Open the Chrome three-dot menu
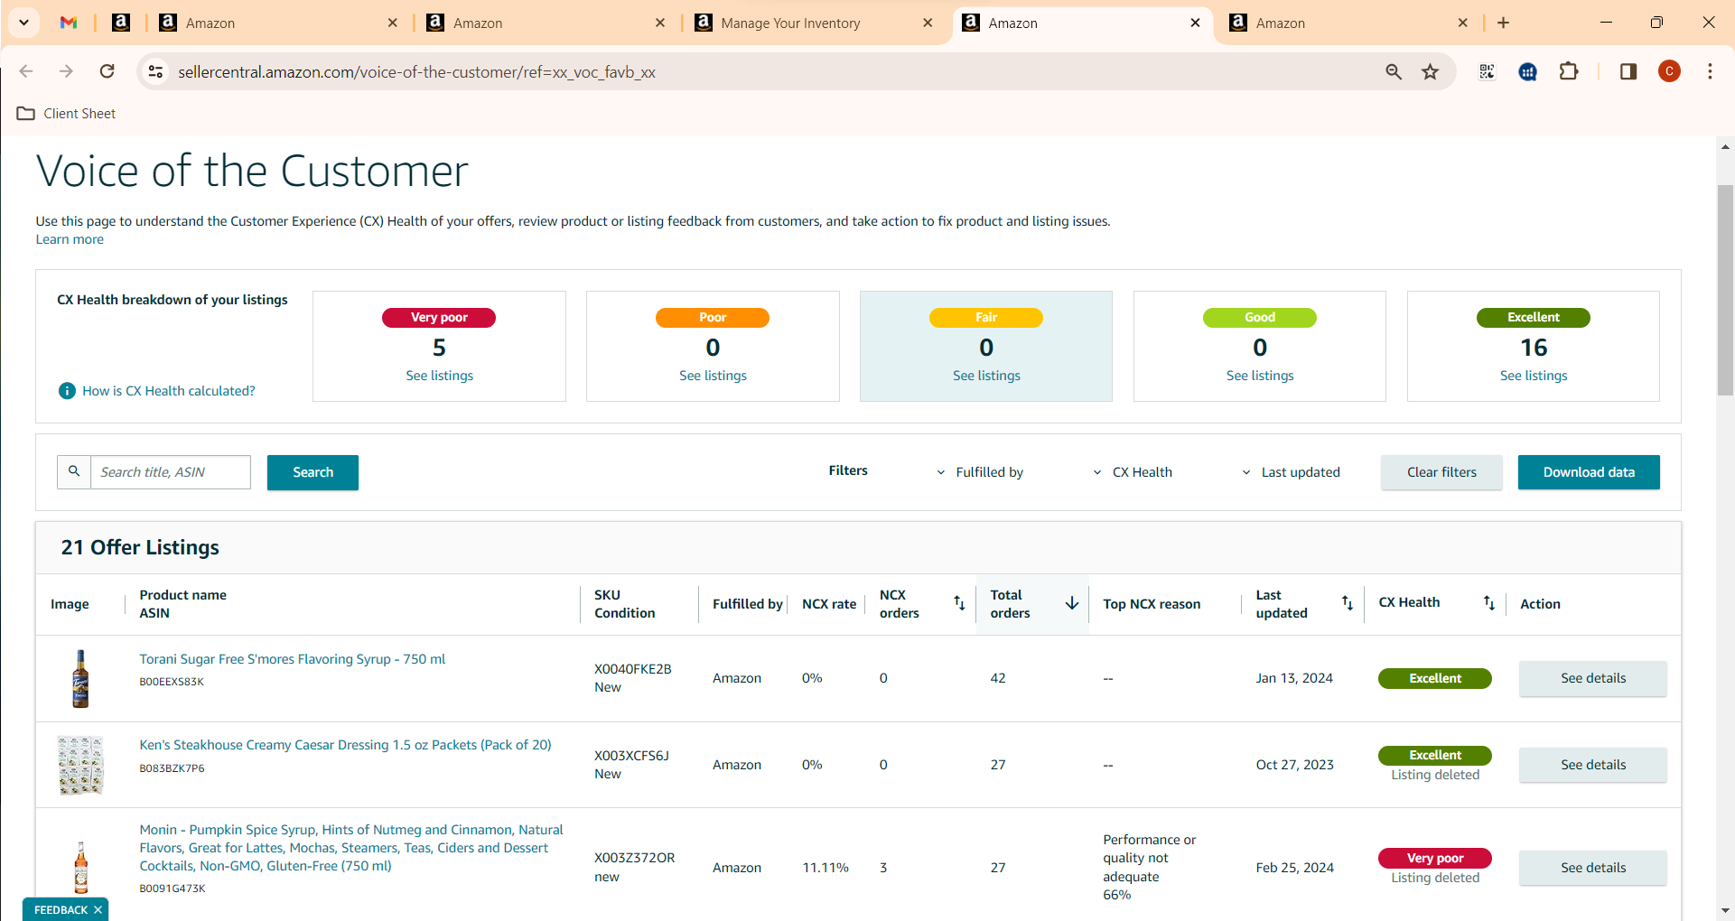This screenshot has height=921, width=1735. point(1710,71)
